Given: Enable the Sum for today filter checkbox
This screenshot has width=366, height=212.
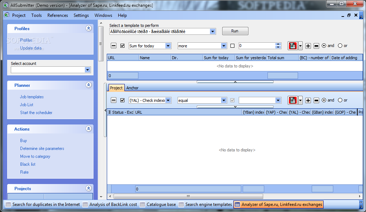Looking at the screenshot, I should point(122,46).
